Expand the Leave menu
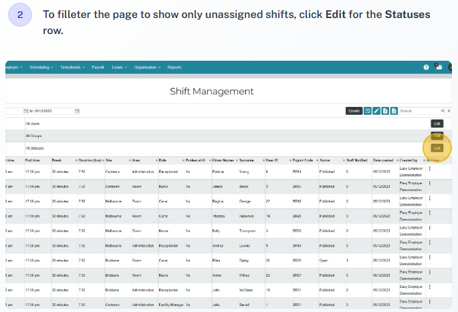The height and width of the screenshot is (312, 458). [119, 67]
